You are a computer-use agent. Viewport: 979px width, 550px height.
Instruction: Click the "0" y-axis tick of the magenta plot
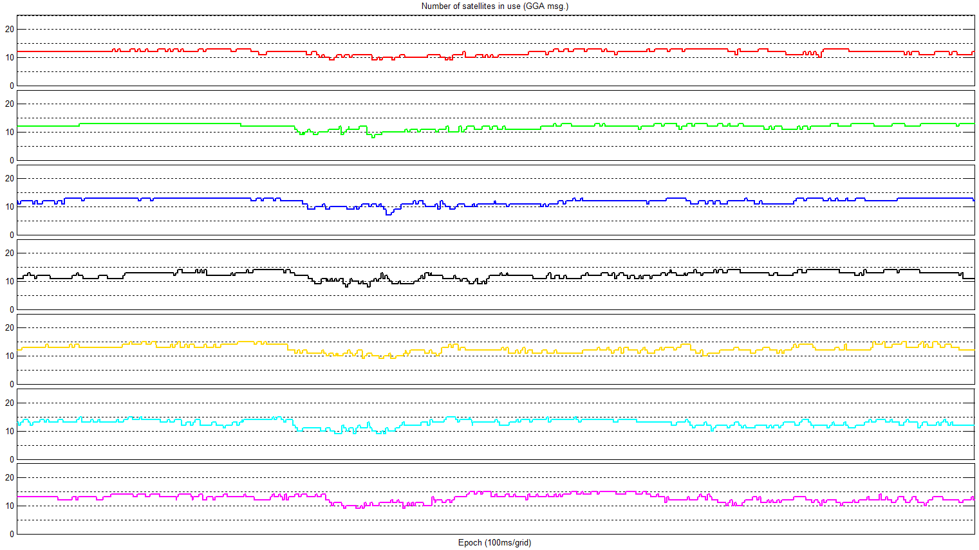12,534
